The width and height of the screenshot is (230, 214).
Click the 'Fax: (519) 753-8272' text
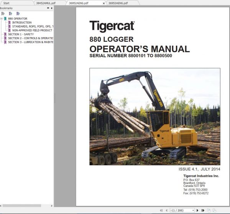(196, 193)
